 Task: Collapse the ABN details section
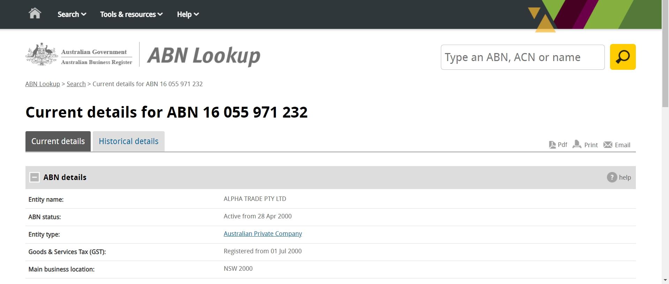coord(35,177)
